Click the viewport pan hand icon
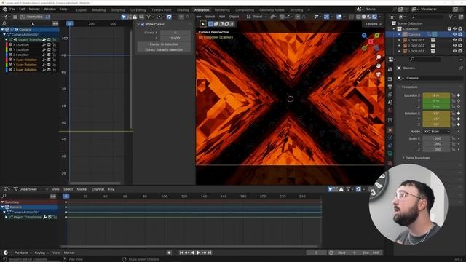 tap(379, 66)
